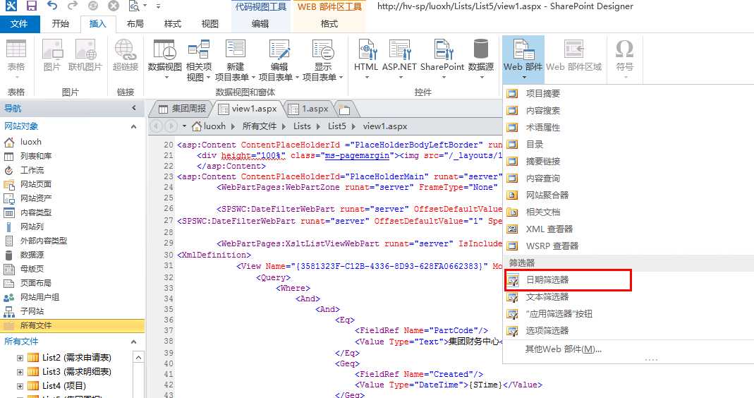Click the 数据源 data source ribbon button

click(x=481, y=60)
